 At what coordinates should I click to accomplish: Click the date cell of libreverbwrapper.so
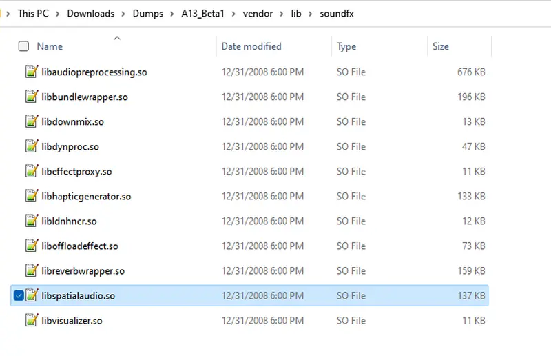[x=262, y=270]
